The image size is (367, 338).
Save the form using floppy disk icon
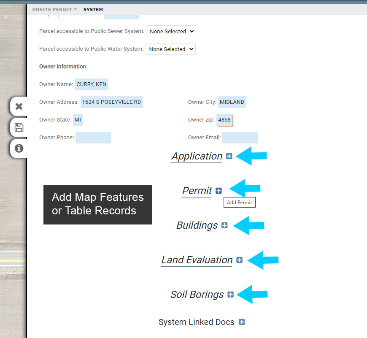pyautogui.click(x=19, y=127)
